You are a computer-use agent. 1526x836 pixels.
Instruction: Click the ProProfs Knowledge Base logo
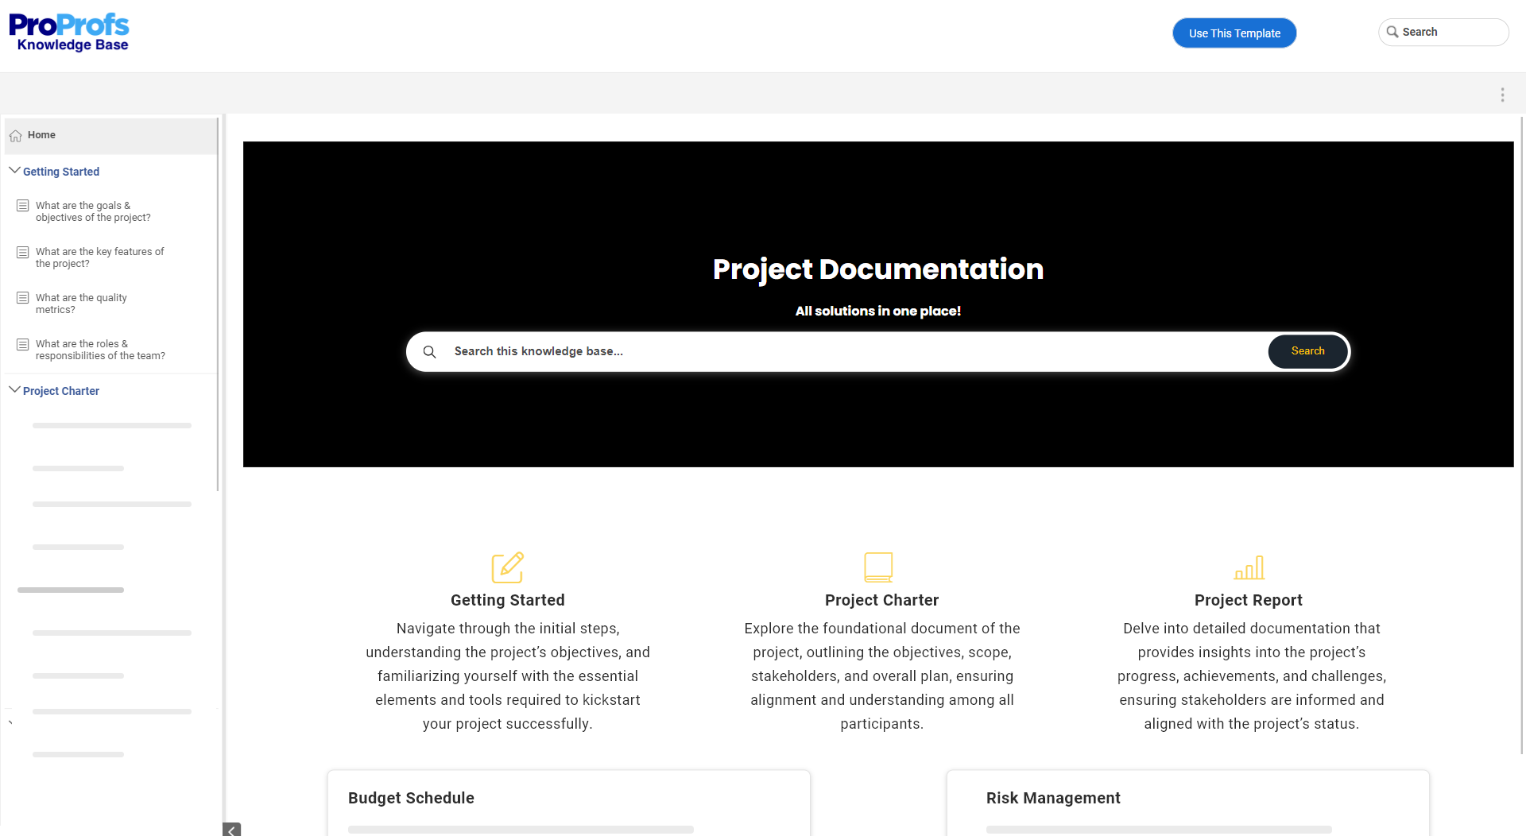[x=69, y=33]
